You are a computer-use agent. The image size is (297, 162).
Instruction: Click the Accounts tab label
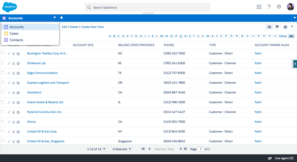pyautogui.click(x=15, y=18)
